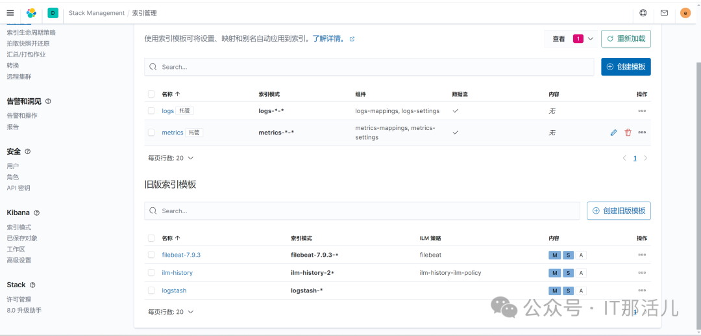
Task: Open the ilm-history template link
Action: [x=177, y=272]
